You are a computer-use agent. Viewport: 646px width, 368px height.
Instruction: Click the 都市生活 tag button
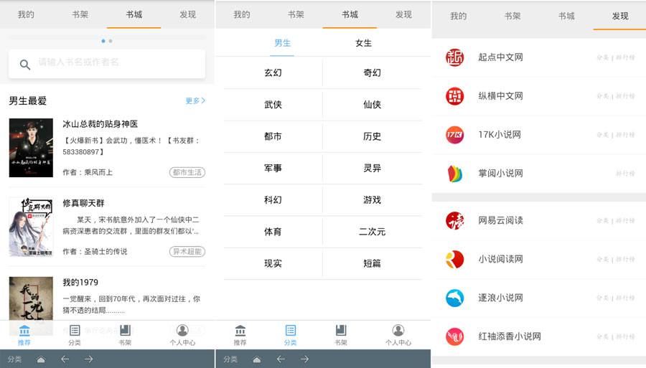tap(187, 172)
